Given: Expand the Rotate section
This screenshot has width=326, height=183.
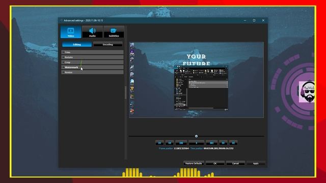Looking at the screenshot, I should pos(92,57).
